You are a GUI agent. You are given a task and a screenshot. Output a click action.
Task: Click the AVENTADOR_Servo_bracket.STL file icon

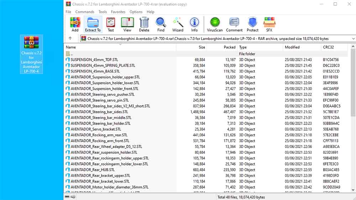[x=68, y=129]
